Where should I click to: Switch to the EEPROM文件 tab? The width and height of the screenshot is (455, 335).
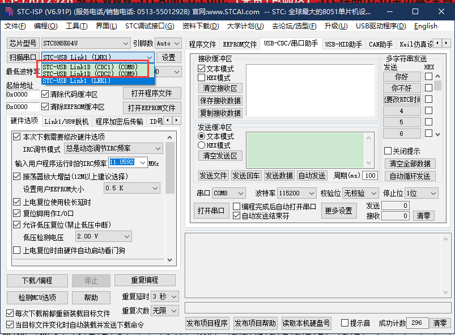tap(240, 44)
